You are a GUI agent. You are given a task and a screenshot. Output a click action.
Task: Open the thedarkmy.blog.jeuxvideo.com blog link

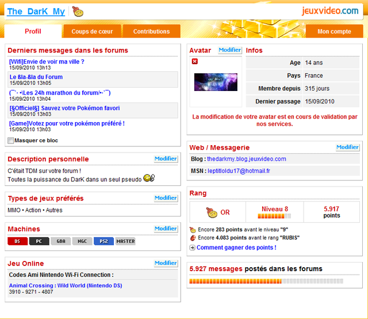tap(246, 159)
